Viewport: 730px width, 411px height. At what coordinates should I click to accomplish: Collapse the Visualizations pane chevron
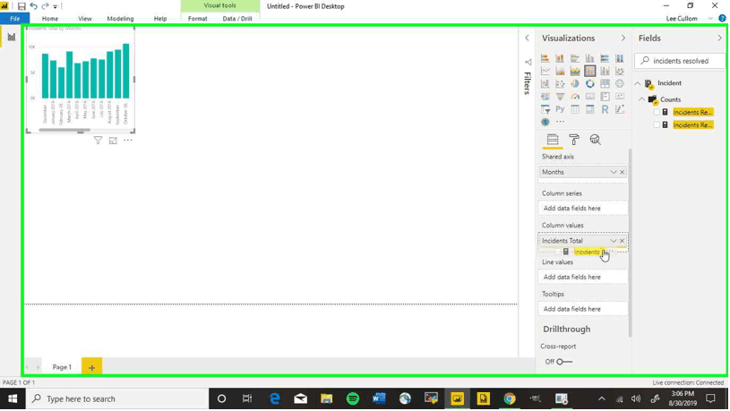[623, 39]
